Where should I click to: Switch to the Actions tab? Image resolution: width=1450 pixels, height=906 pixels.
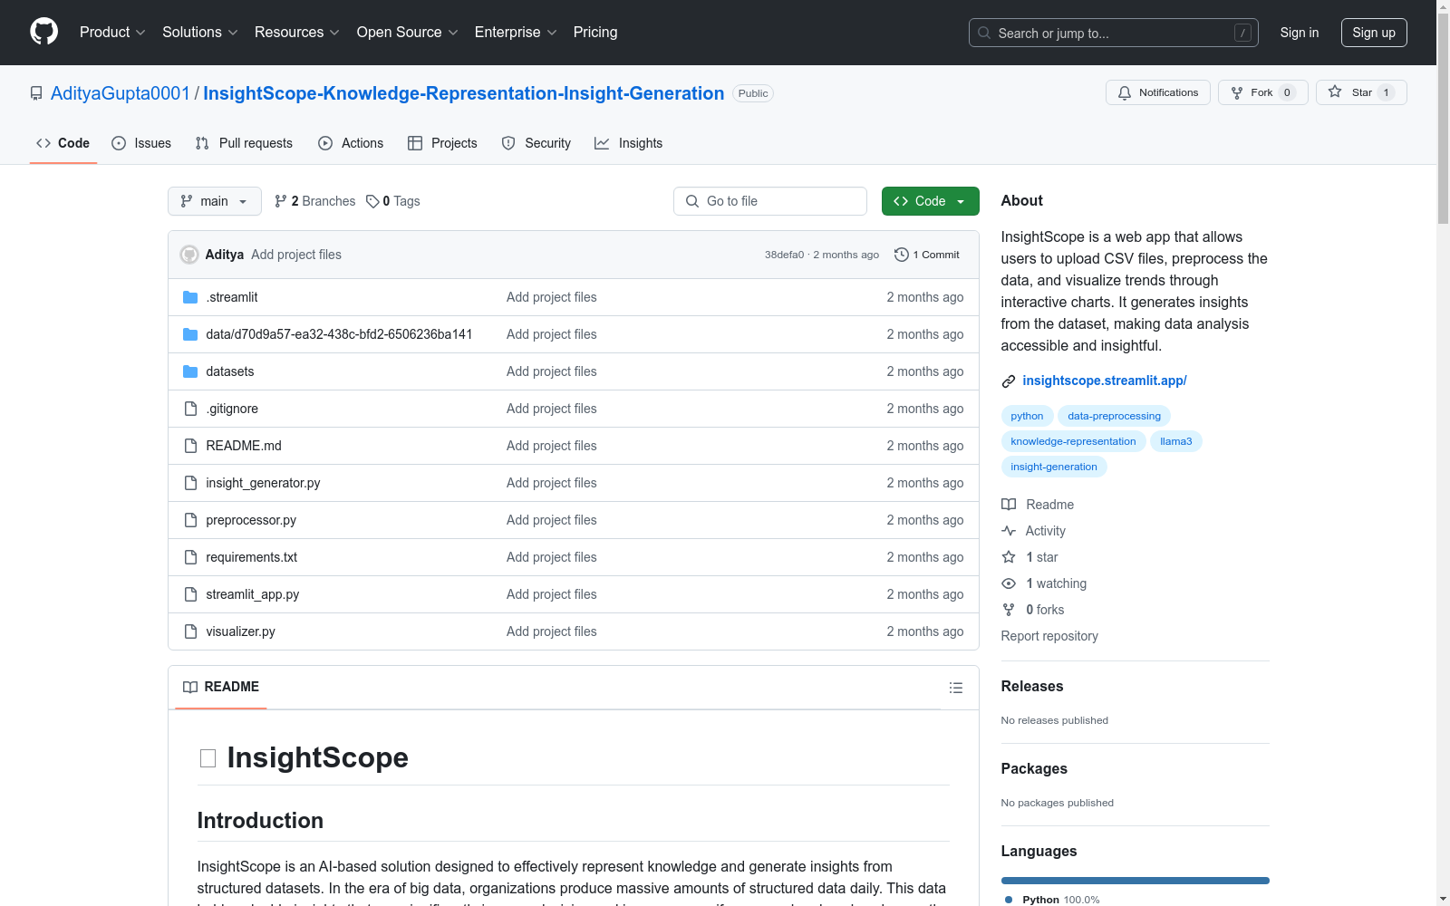(x=351, y=143)
